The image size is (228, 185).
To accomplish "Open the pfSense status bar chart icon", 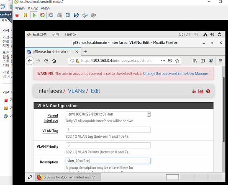I will 201,91.
